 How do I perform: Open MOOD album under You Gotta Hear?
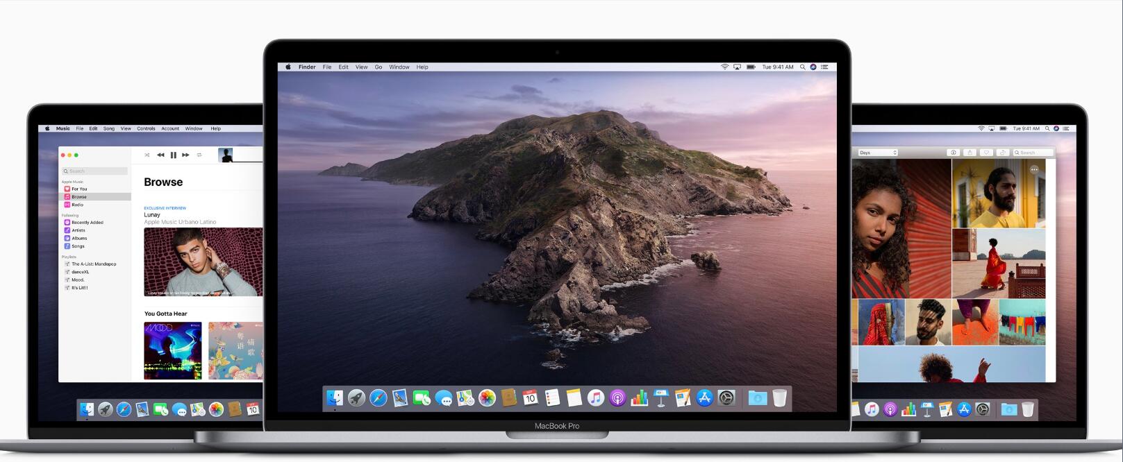(x=173, y=350)
